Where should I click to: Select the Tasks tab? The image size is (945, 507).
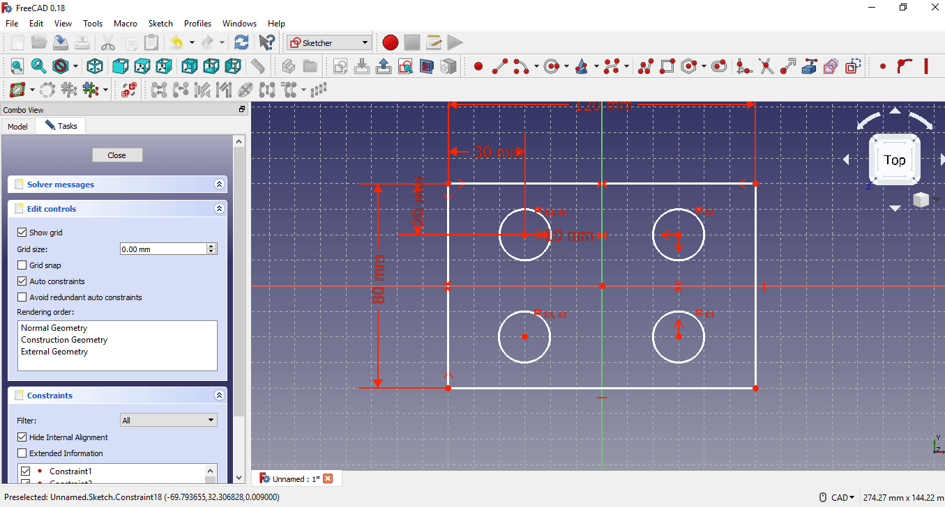[61, 125]
